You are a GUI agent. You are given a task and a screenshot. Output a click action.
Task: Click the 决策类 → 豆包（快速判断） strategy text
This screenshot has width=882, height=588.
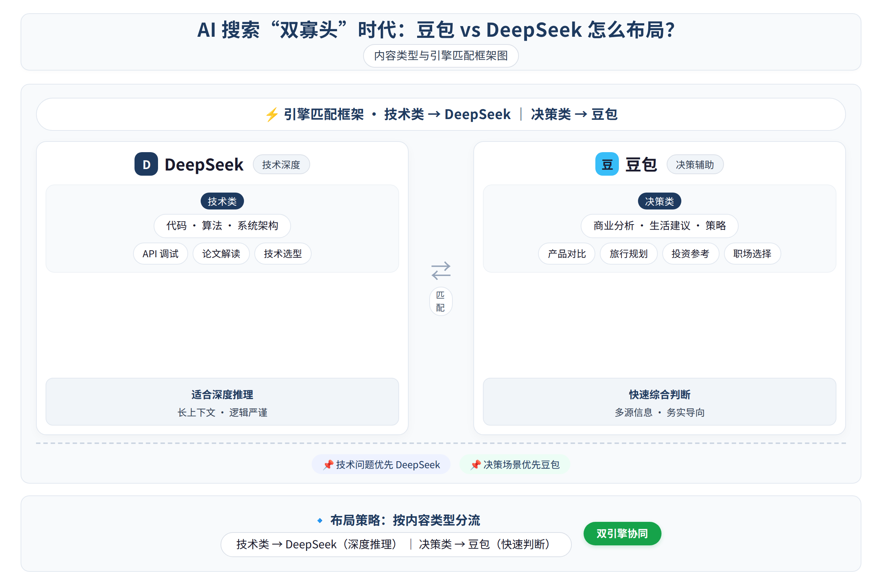coord(485,545)
